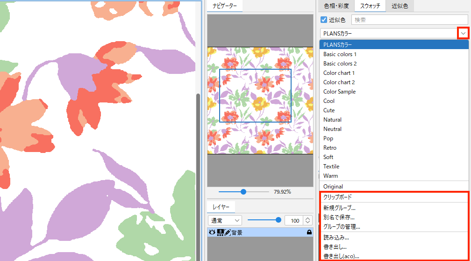The height and width of the screenshot is (261, 471).
Task: Select the Natural swatch group
Action: pos(394,120)
